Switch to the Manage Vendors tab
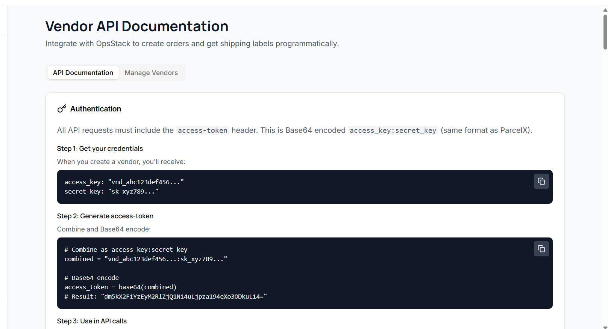Screen dimensions: 608x329 [x=151, y=73]
